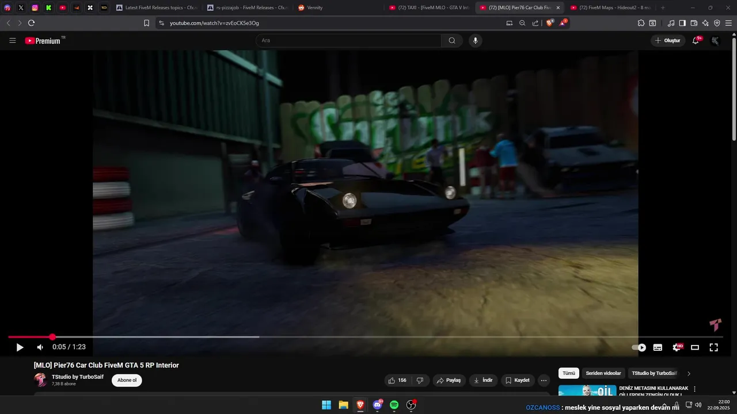Toggle the browser sidebar panel

tap(682, 23)
